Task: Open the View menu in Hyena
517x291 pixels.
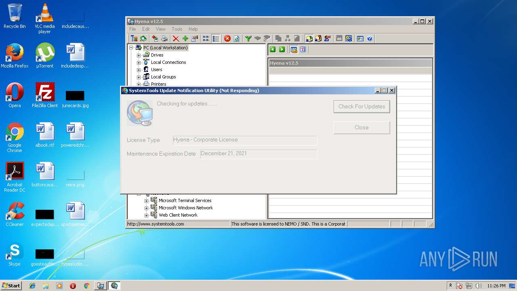Action: coord(161,29)
